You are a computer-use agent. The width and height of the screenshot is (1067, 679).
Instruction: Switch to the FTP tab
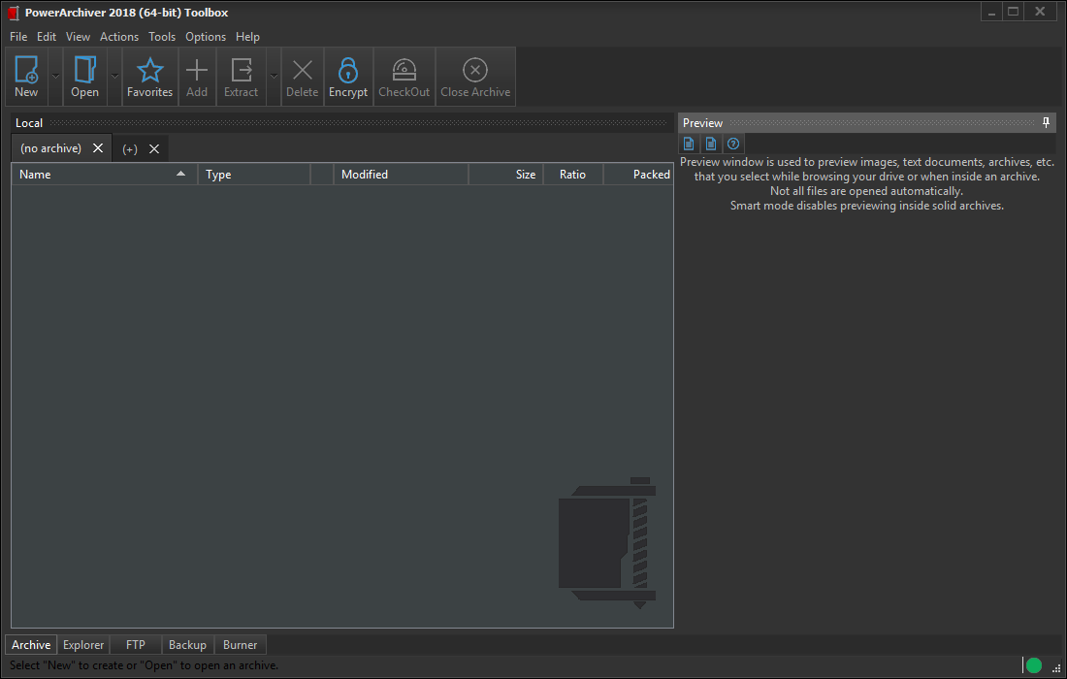(x=136, y=644)
